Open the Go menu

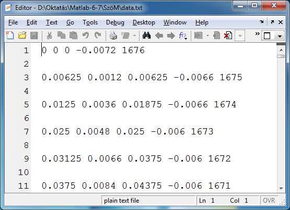click(x=70, y=22)
